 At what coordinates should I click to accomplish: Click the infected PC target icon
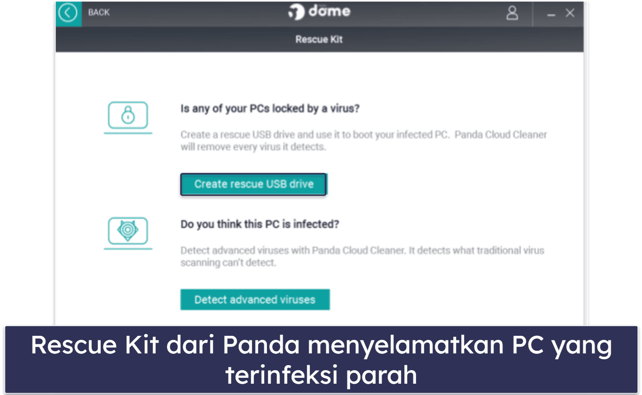click(128, 232)
